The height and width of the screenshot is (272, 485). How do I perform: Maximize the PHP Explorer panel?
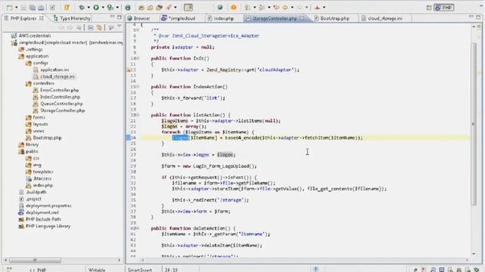point(120,17)
